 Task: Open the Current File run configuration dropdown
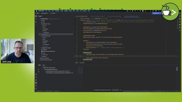(156, 13)
